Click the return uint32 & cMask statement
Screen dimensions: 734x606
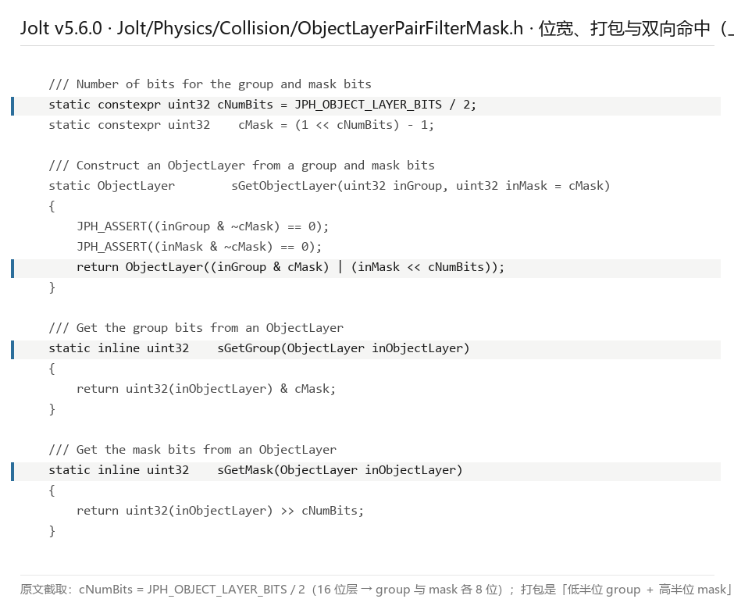pyautogui.click(x=206, y=389)
